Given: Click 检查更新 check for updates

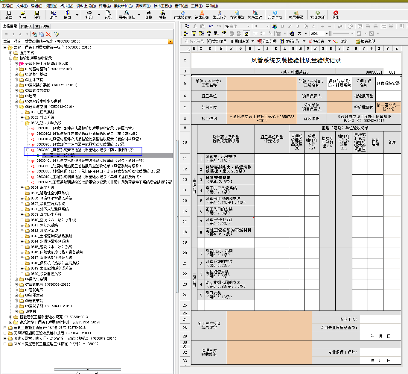Looking at the screenshot, I should point(317,15).
